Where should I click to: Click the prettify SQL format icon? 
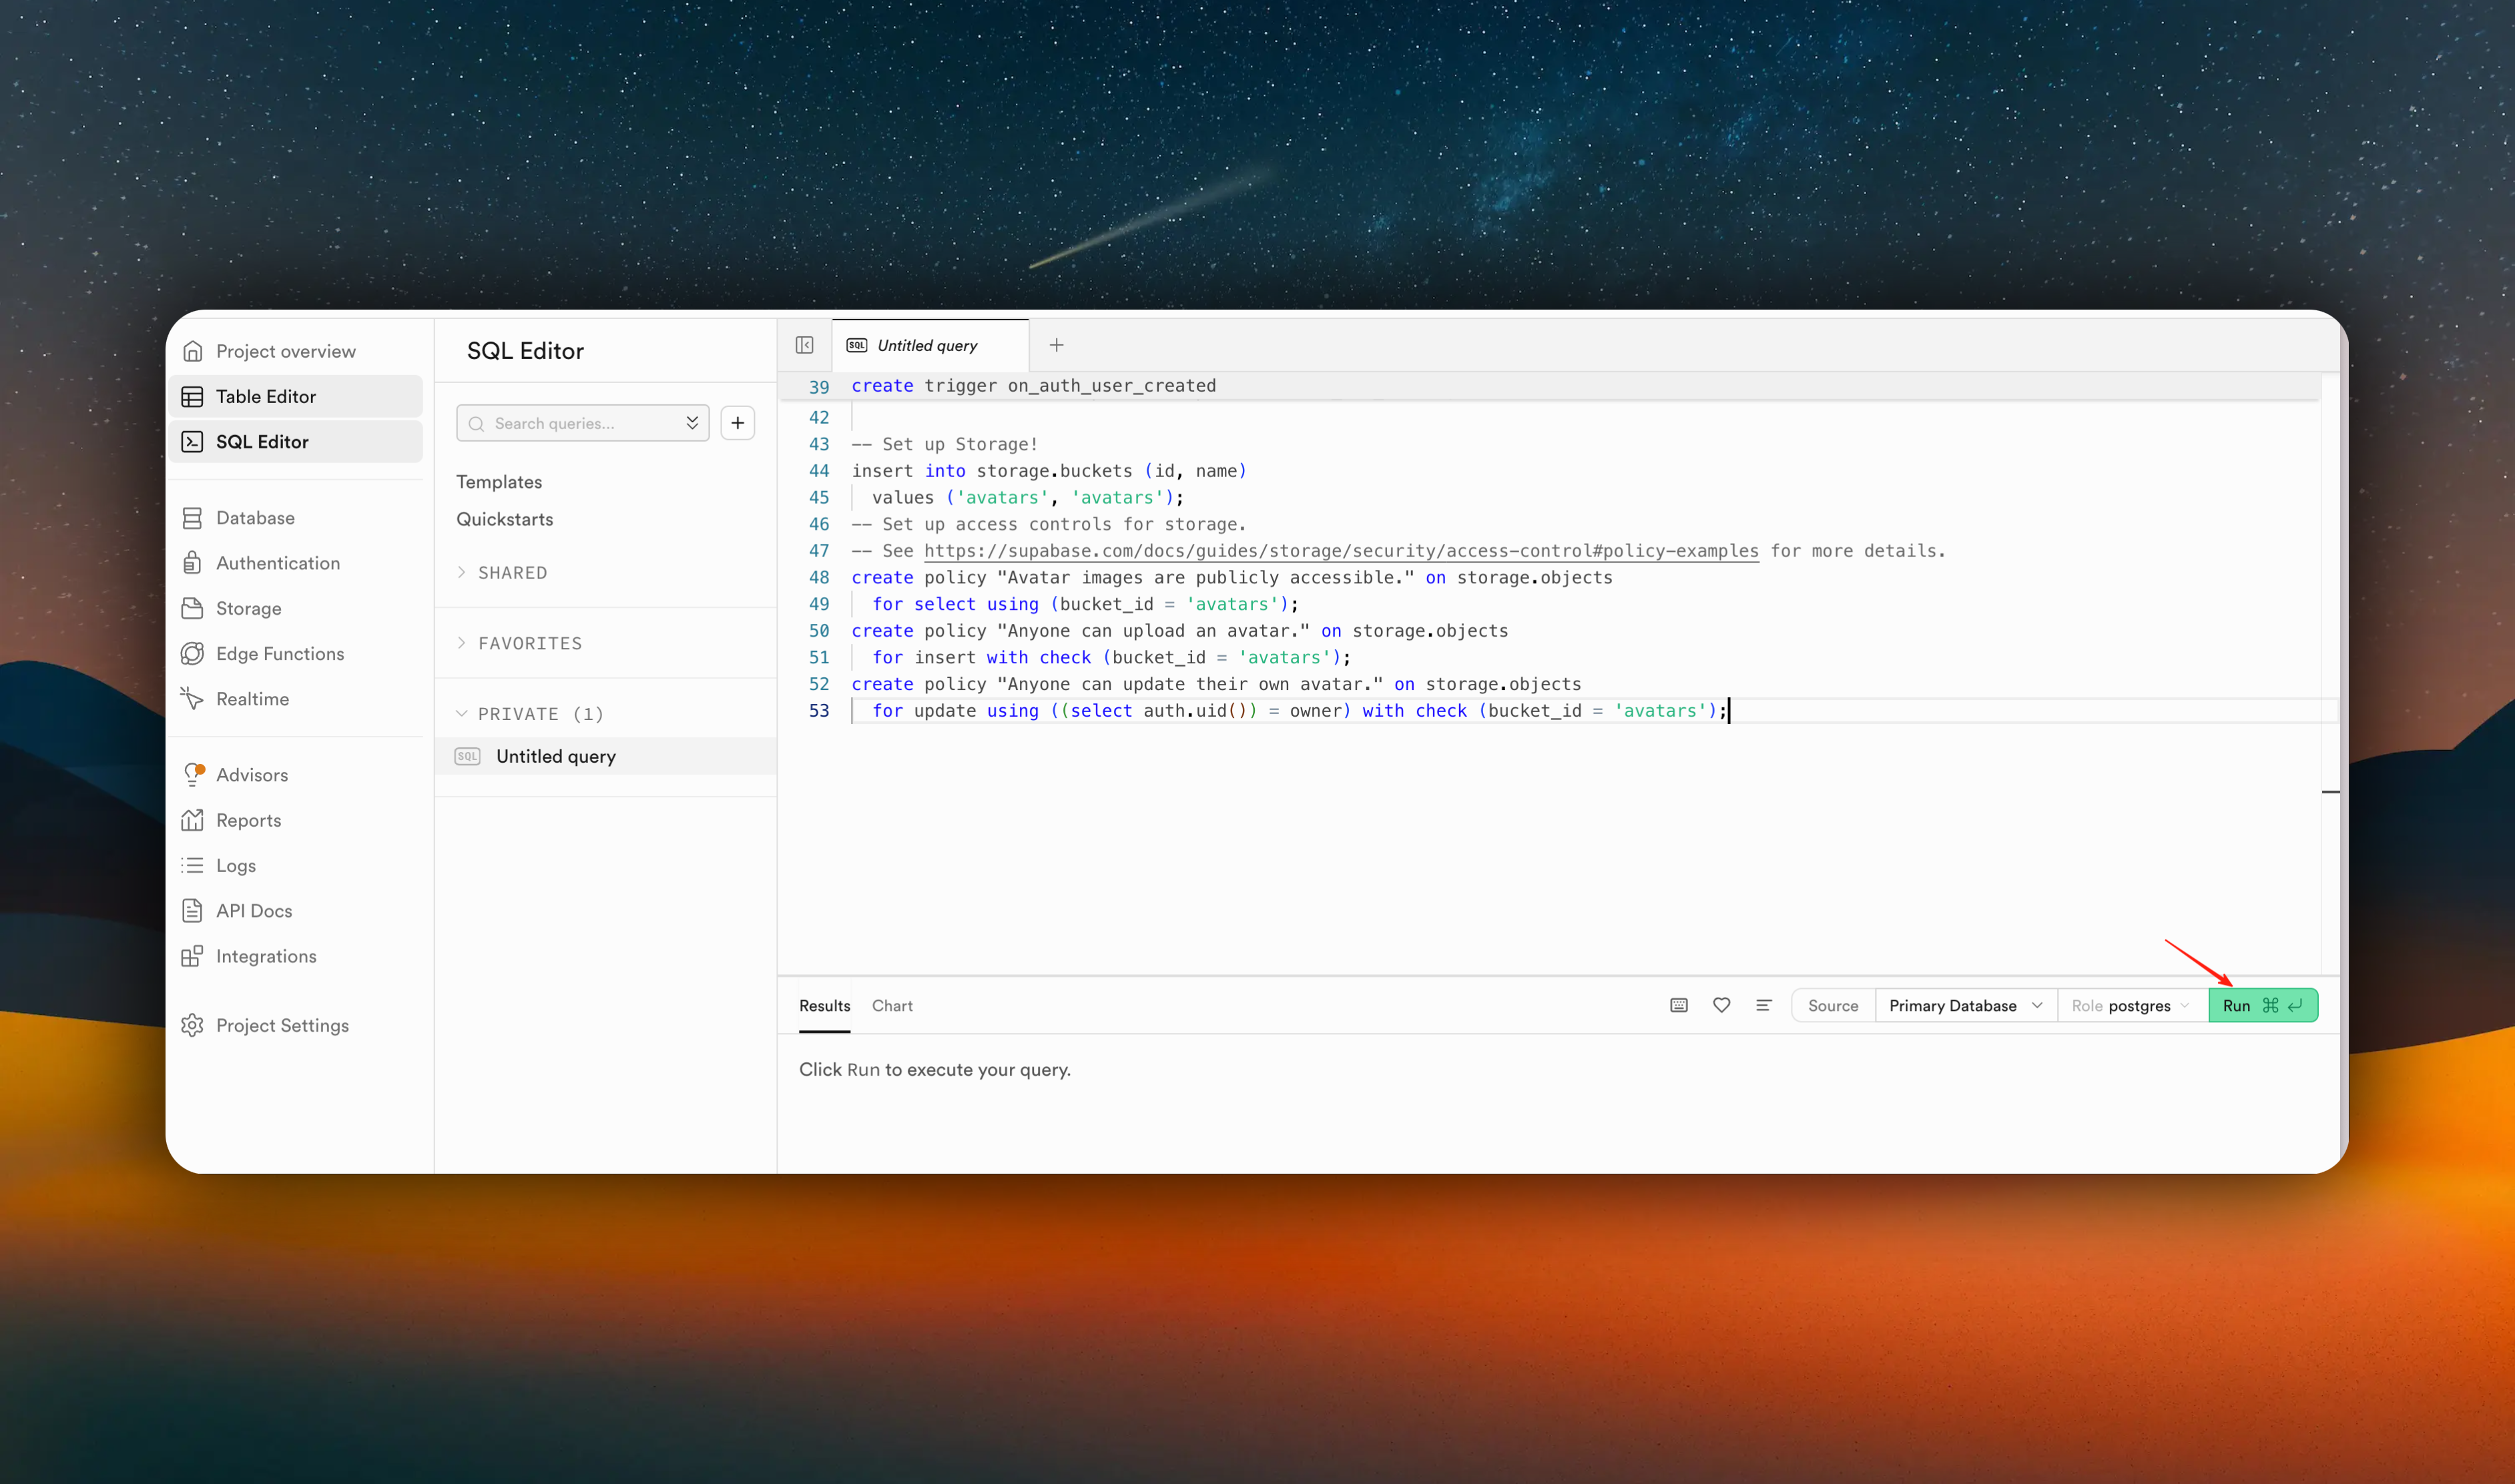(1763, 1005)
